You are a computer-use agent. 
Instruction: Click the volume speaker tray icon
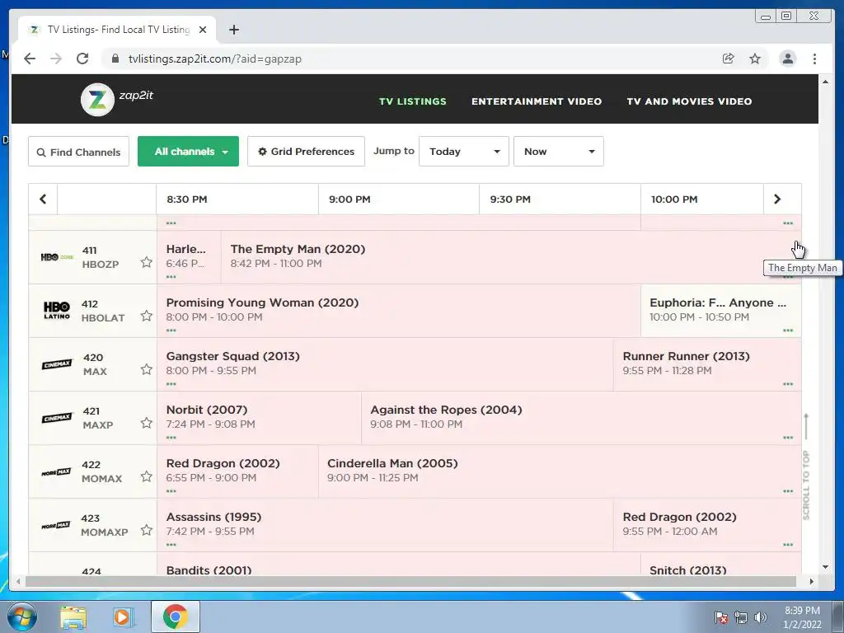(760, 617)
